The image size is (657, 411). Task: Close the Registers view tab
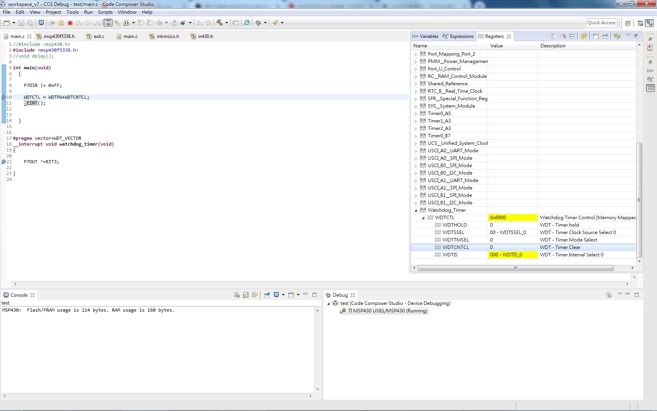click(x=509, y=36)
